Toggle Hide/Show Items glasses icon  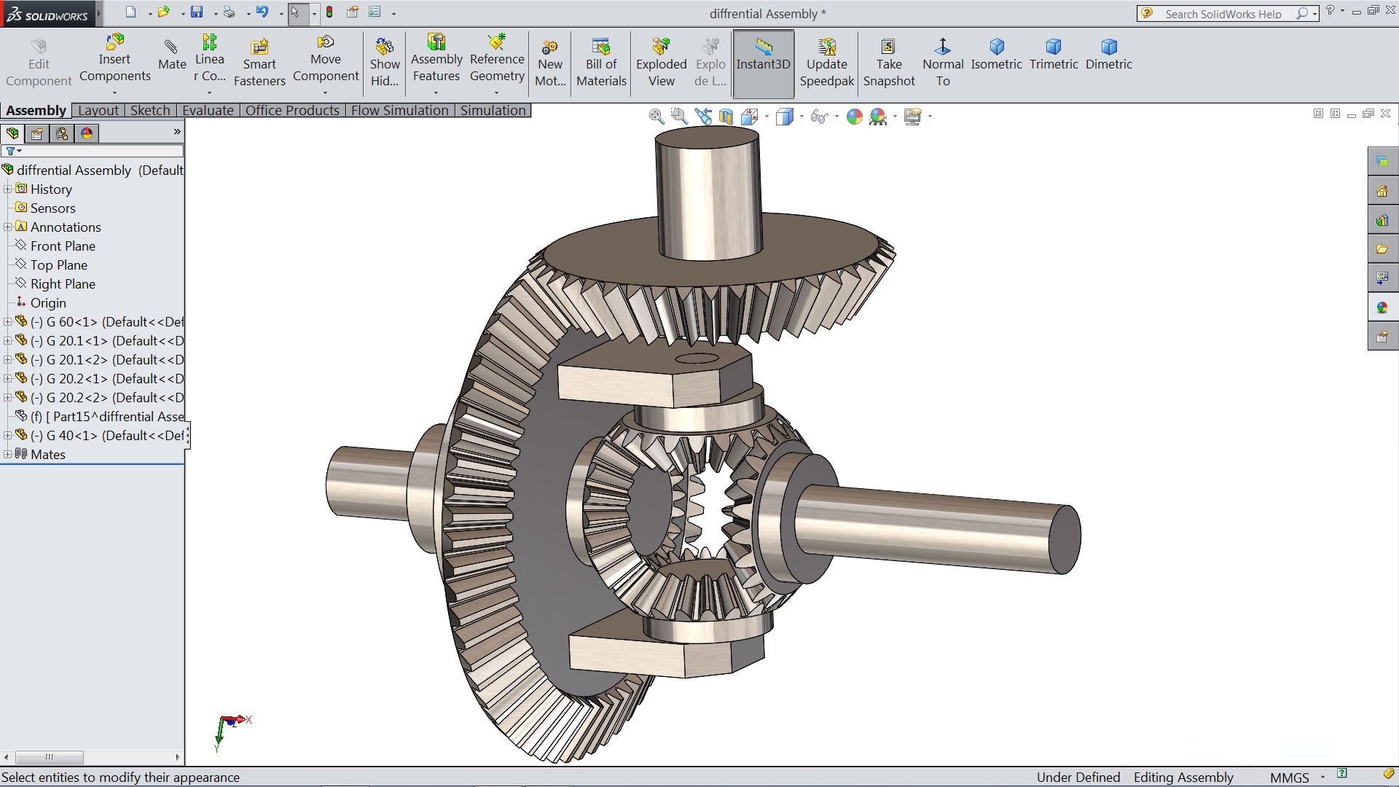coord(818,117)
